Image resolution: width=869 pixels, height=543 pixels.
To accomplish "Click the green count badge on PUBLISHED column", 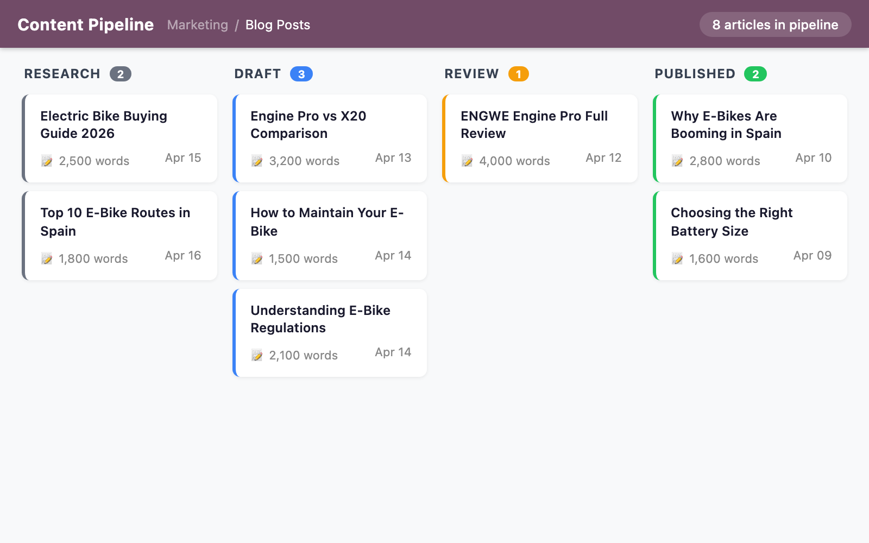I will 755,74.
